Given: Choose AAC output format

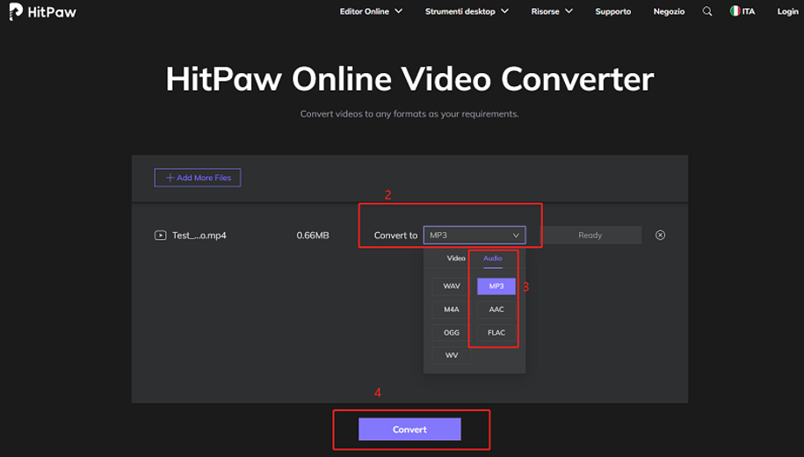Looking at the screenshot, I should pyautogui.click(x=496, y=309).
